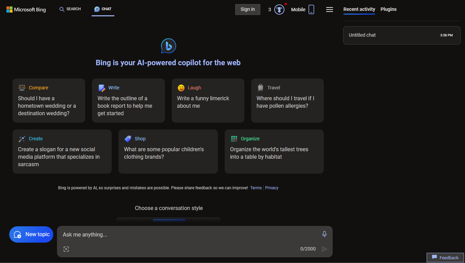Click the Write label
Image resolution: width=465 pixels, height=263 pixels.
pyautogui.click(x=114, y=88)
